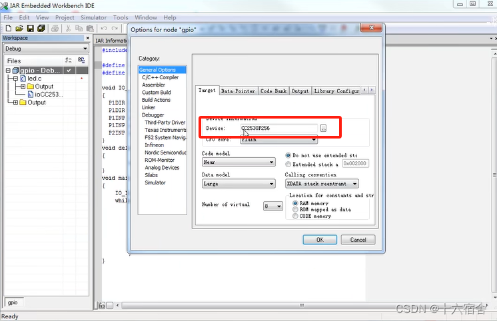Screen dimensions: 497x321
Task: Click the browse button next to Device field
Action: click(x=323, y=128)
